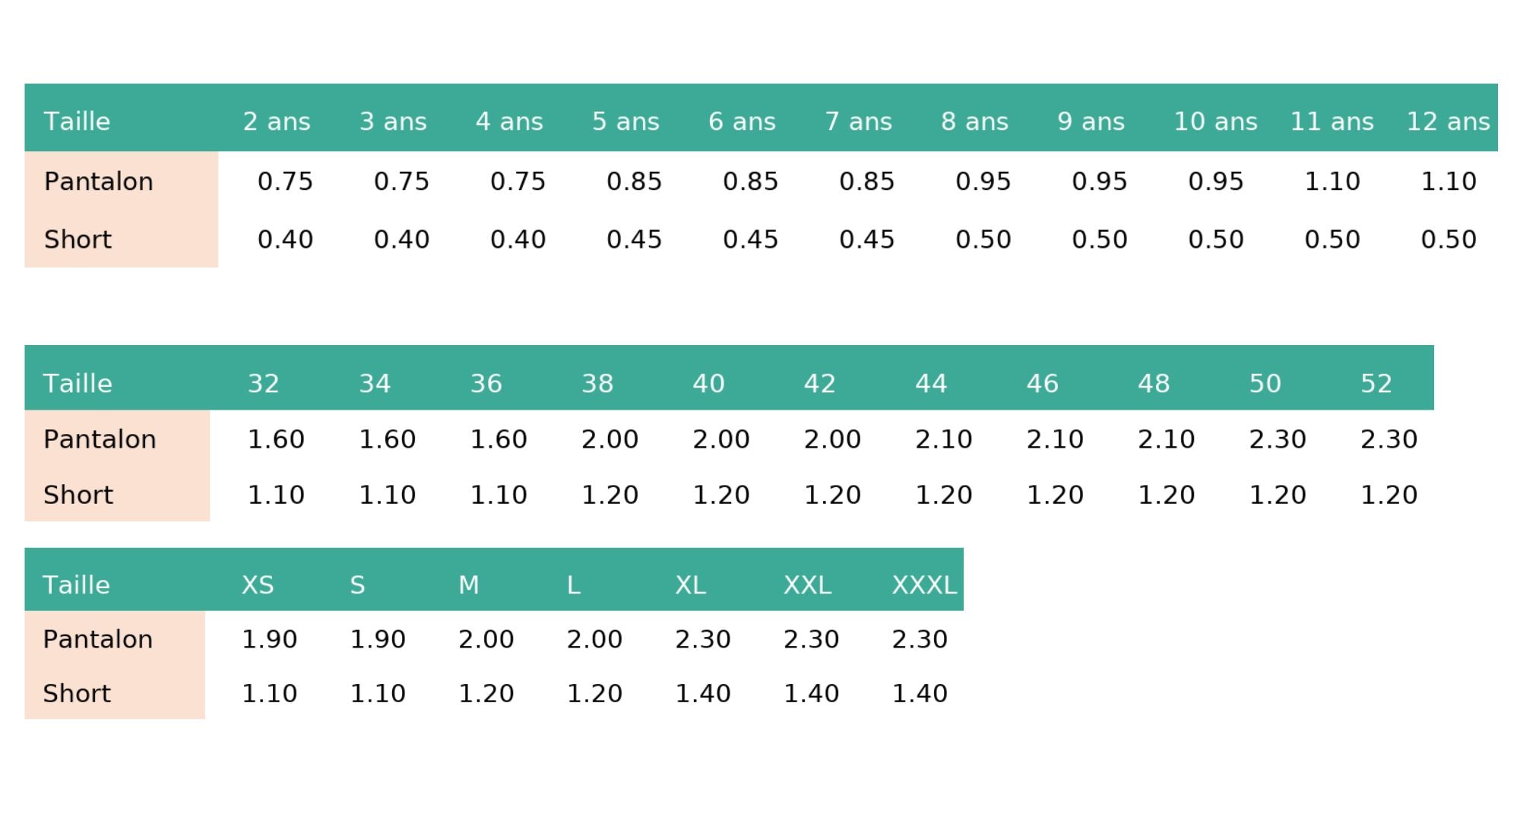Viewport: 1520px width, 836px height.
Task: Select 'Pantalon' row label in the ans table
Action: (x=99, y=182)
